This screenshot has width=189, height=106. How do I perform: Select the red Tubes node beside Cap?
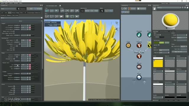coord(139,45)
